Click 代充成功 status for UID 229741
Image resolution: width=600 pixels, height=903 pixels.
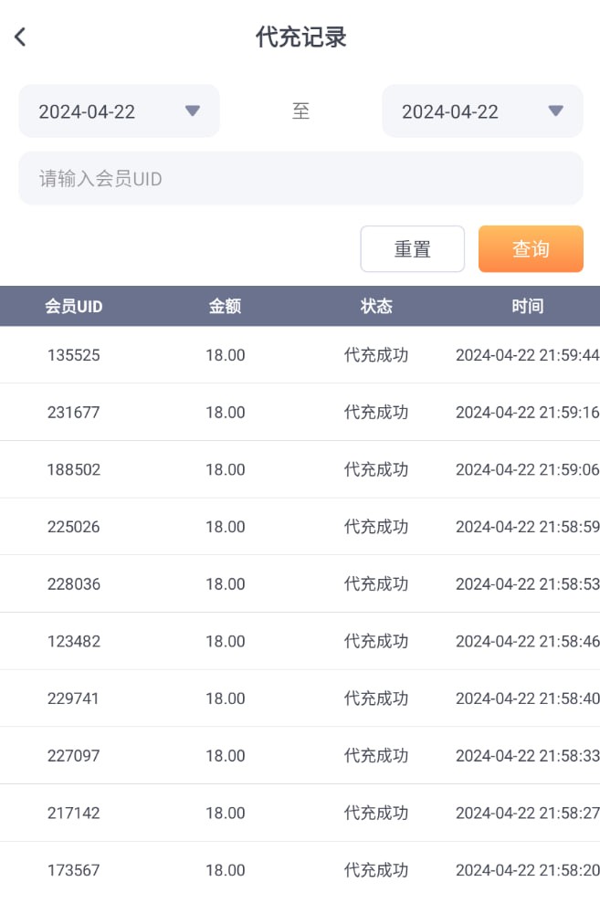375,698
